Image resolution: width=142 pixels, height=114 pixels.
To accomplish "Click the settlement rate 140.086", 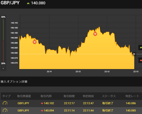I will point(131,103).
